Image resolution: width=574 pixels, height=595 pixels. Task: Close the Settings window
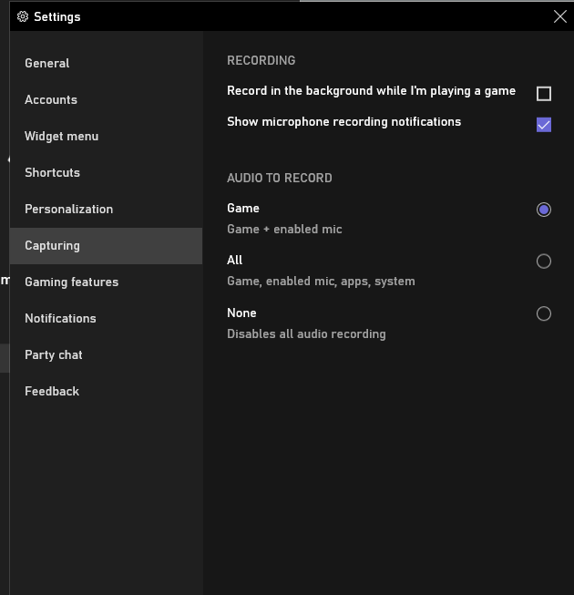coord(560,16)
